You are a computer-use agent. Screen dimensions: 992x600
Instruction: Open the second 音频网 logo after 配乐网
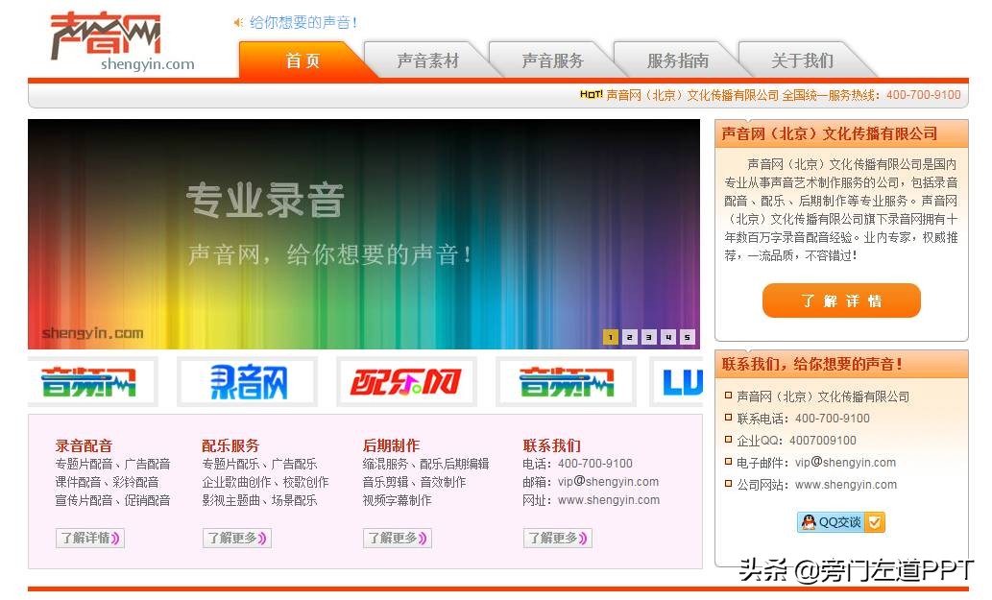pyautogui.click(x=567, y=381)
